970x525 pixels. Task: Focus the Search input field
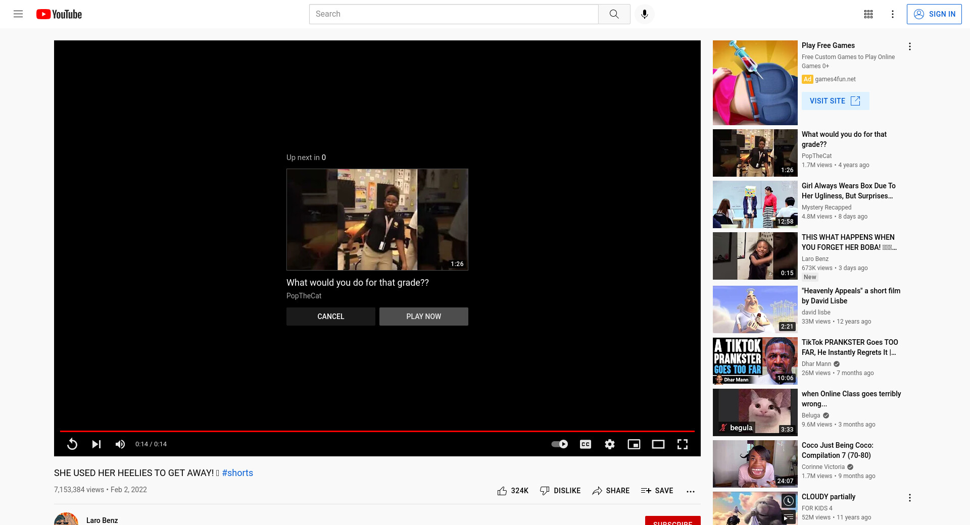454,14
